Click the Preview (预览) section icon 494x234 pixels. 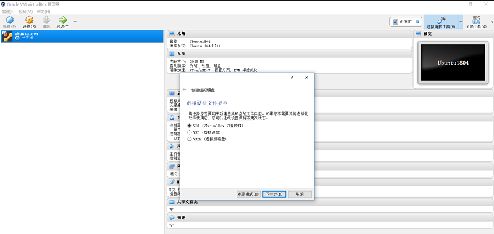click(x=419, y=34)
